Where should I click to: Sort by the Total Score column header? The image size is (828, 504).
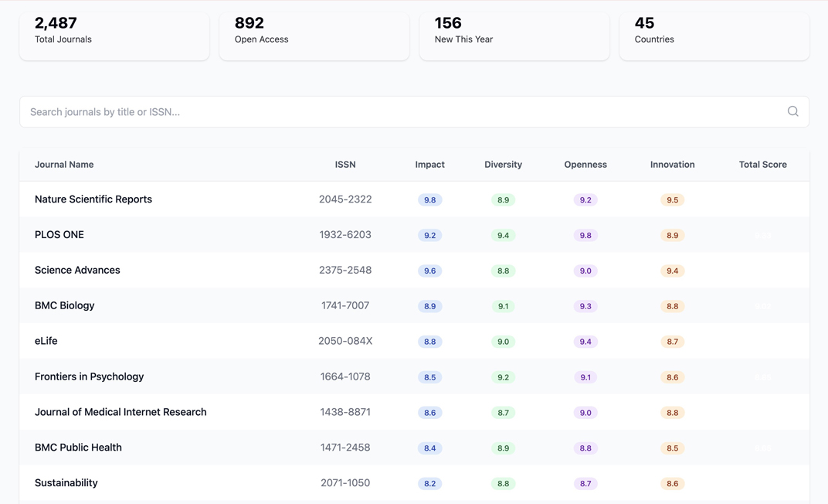tap(763, 165)
